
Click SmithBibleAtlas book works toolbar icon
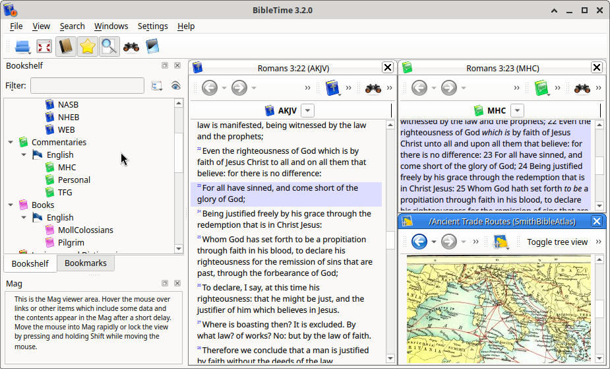(501, 242)
